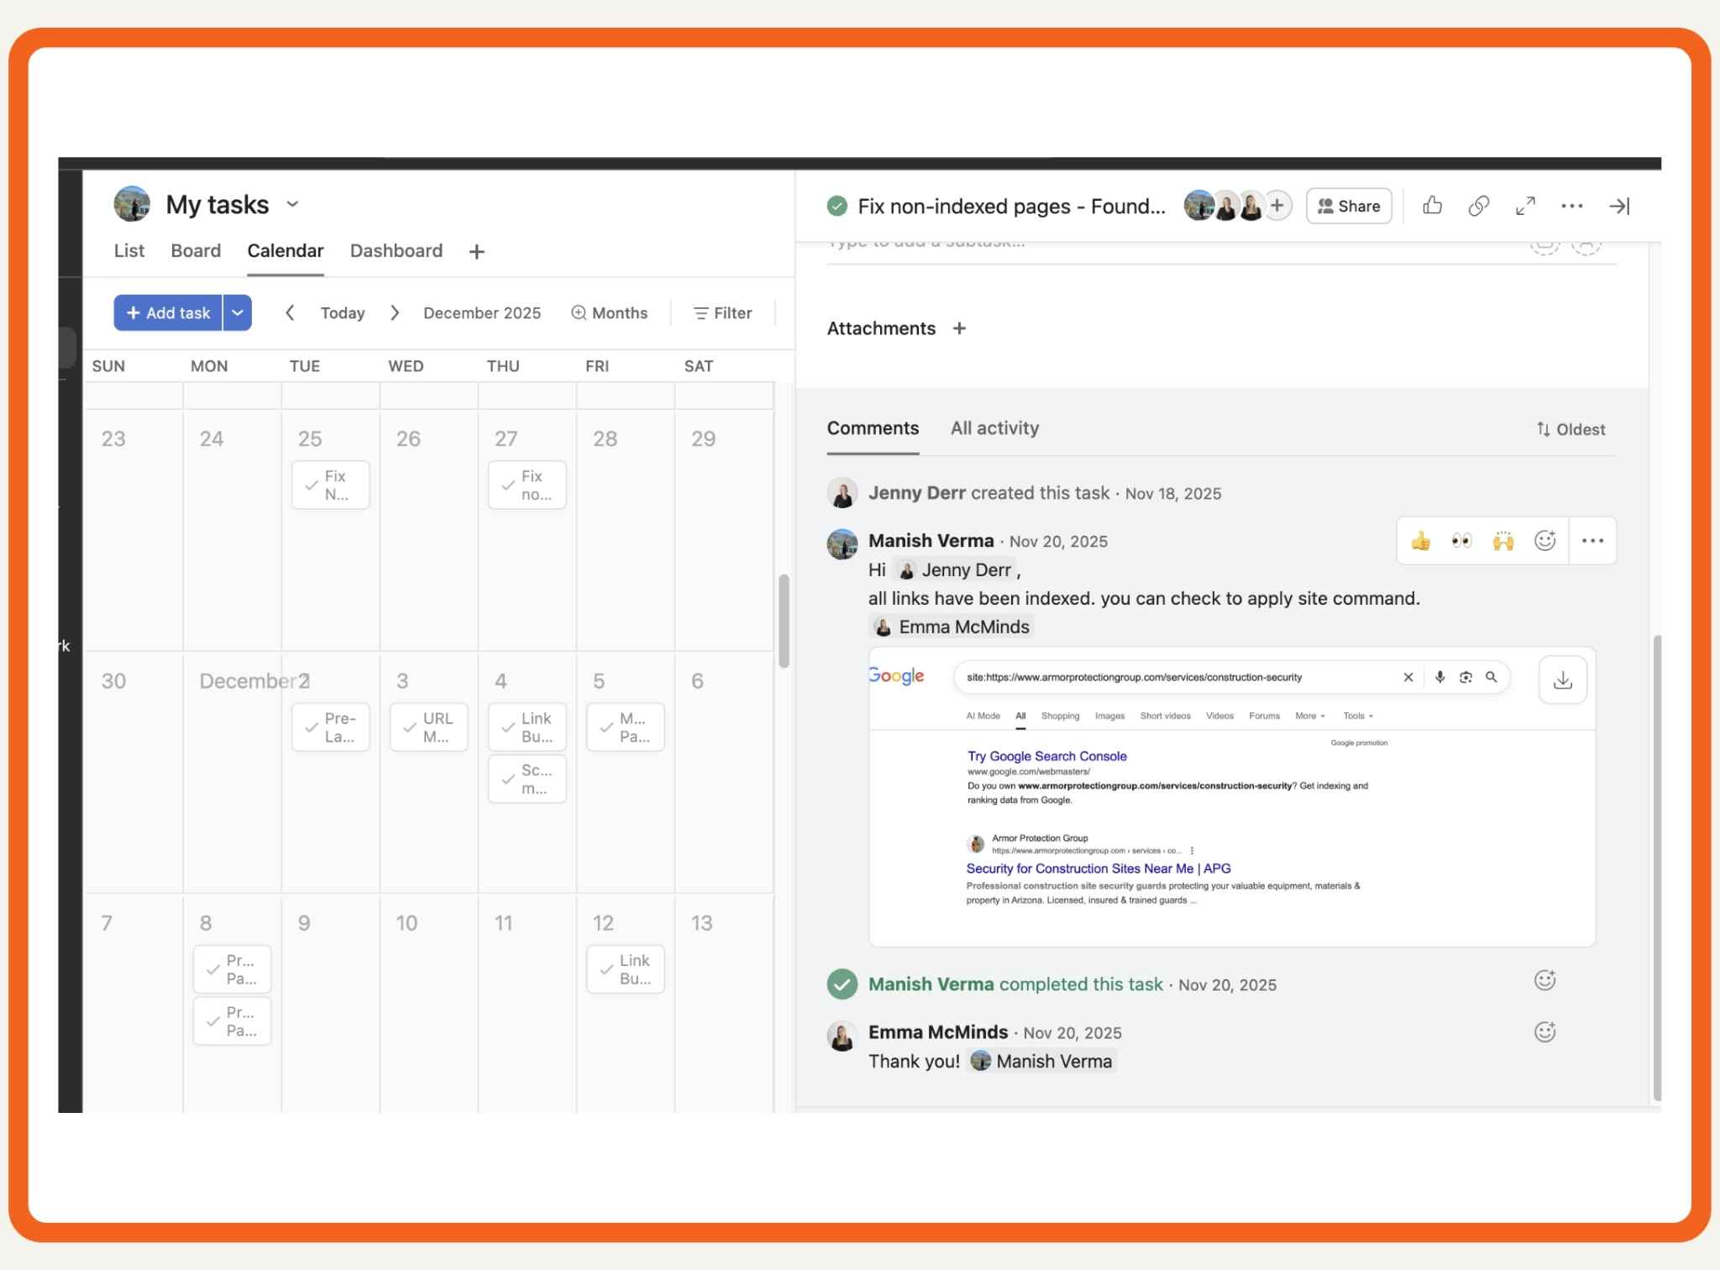Switch to the Board tab
The width and height of the screenshot is (1720, 1270).
[x=196, y=250]
